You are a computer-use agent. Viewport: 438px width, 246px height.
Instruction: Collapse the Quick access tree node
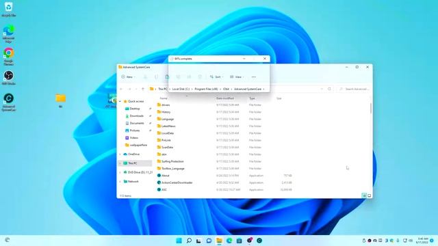(120, 102)
